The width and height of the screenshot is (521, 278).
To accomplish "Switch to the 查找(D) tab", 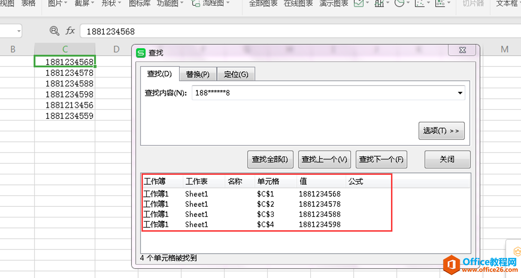I will [x=160, y=74].
